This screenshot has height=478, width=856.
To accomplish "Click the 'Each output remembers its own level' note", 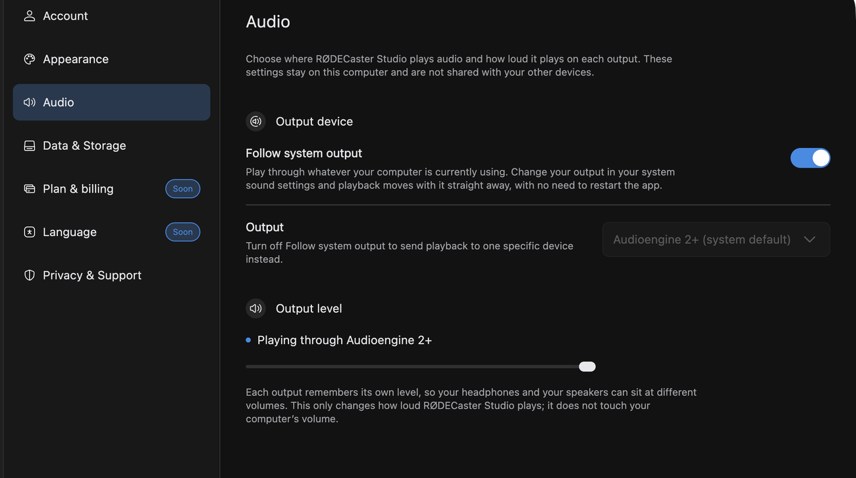I will tap(471, 406).
